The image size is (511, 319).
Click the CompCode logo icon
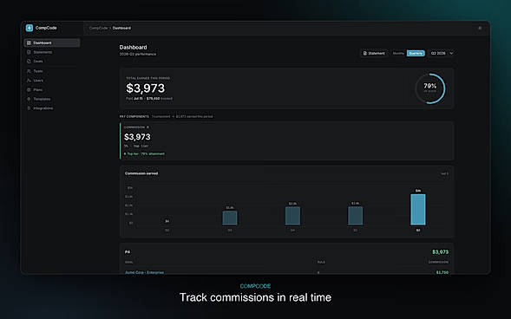click(29, 28)
